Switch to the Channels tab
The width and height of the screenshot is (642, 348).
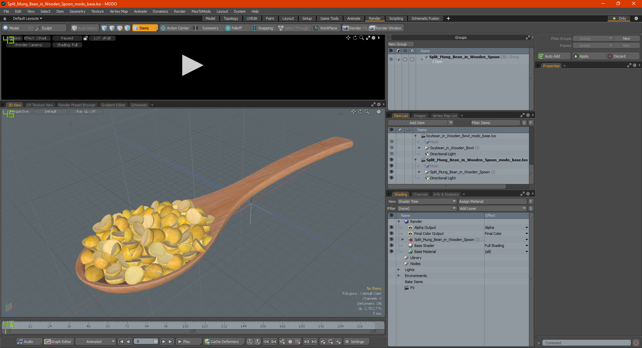pyautogui.click(x=420, y=194)
